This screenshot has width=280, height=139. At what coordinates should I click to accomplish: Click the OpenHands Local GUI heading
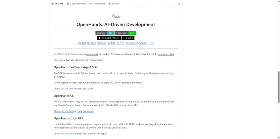[68, 118]
